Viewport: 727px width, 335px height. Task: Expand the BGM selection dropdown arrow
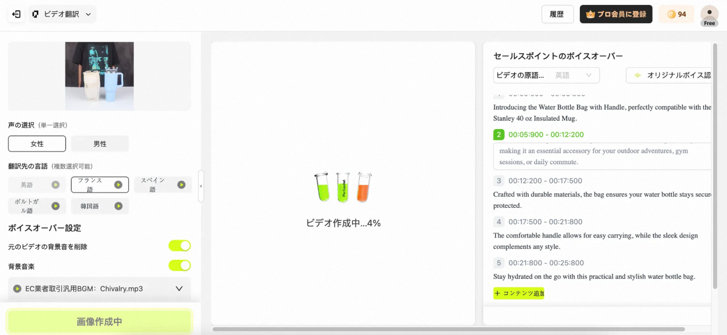tap(179, 289)
